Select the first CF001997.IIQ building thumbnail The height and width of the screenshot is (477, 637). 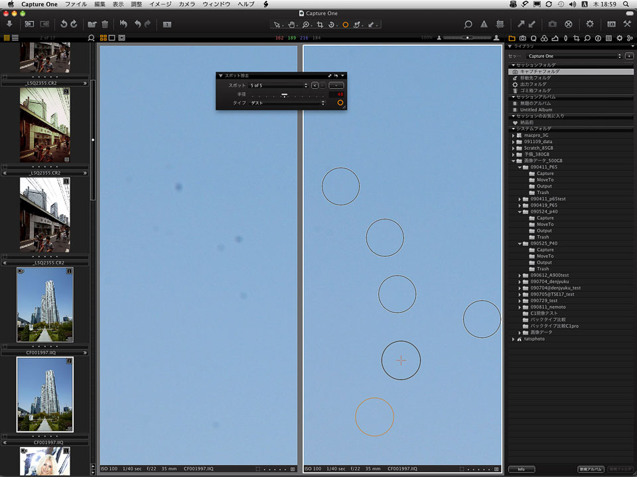tap(45, 305)
